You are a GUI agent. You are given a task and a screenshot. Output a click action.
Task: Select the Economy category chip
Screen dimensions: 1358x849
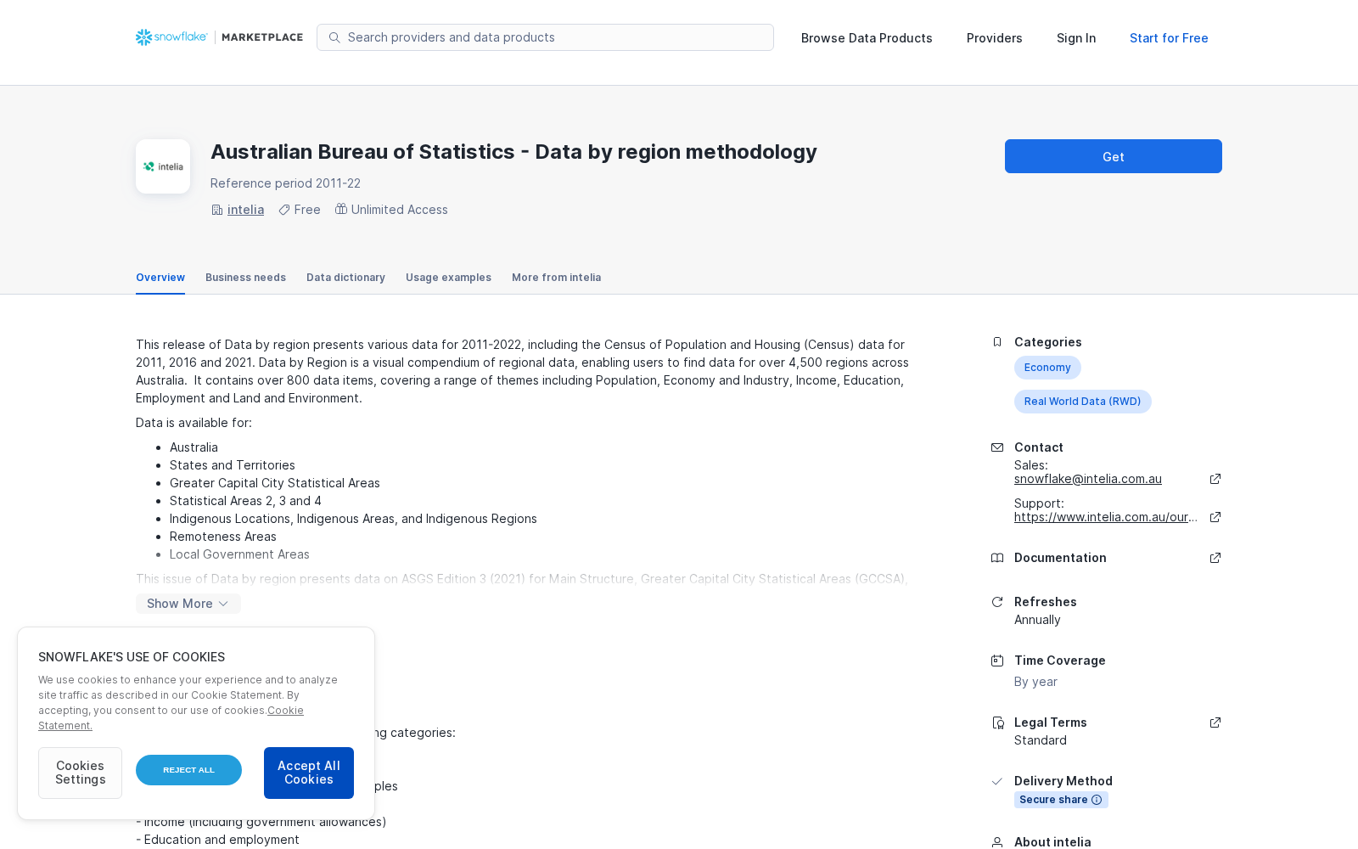point(1047,368)
